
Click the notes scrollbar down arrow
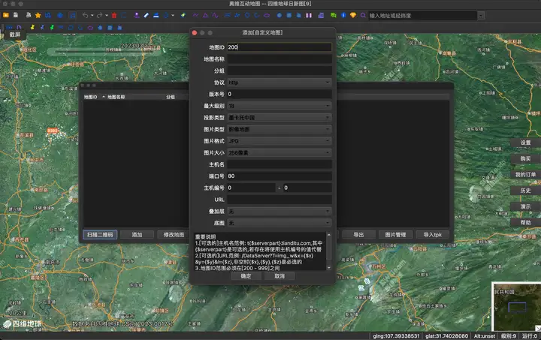pos(329,268)
